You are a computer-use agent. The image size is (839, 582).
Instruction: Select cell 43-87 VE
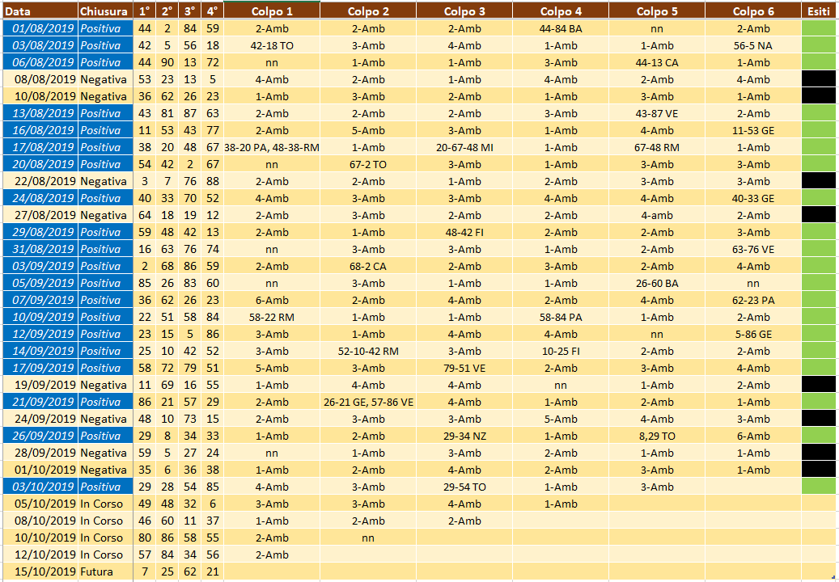point(657,113)
